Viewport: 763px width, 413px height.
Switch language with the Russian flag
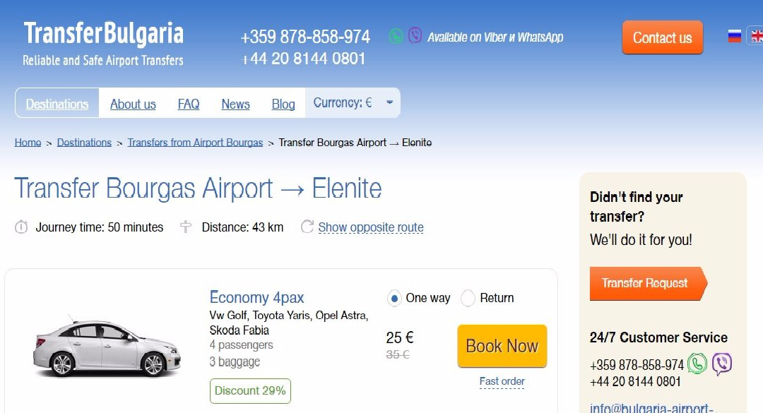click(735, 36)
